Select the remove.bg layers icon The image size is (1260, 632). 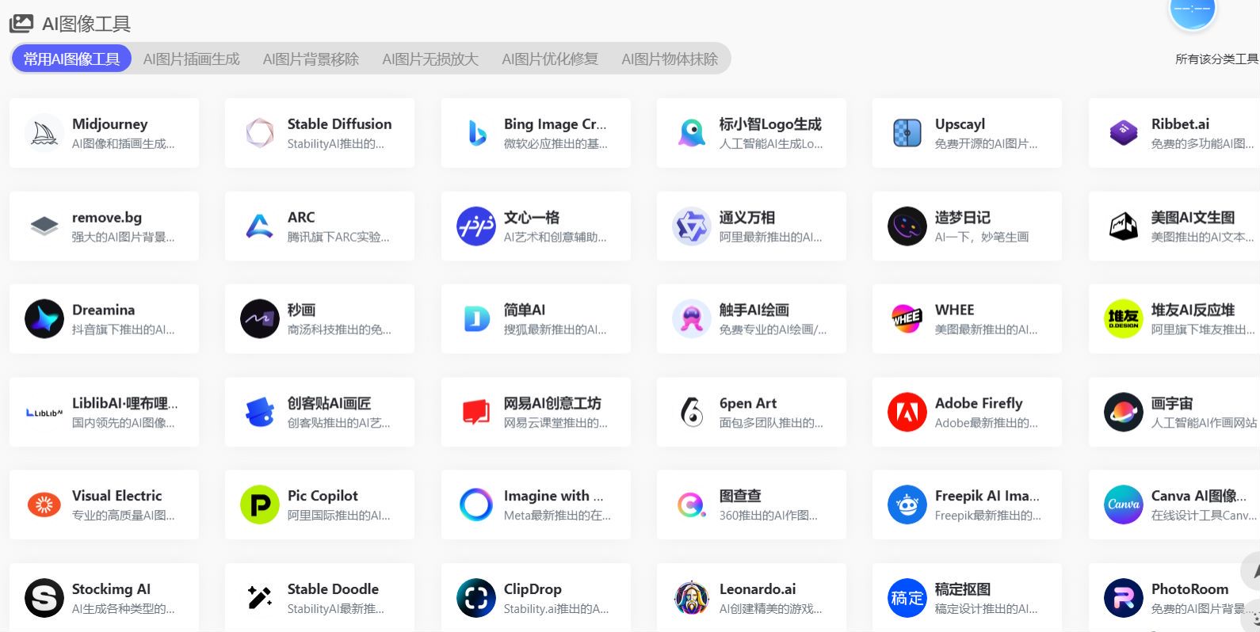(44, 227)
